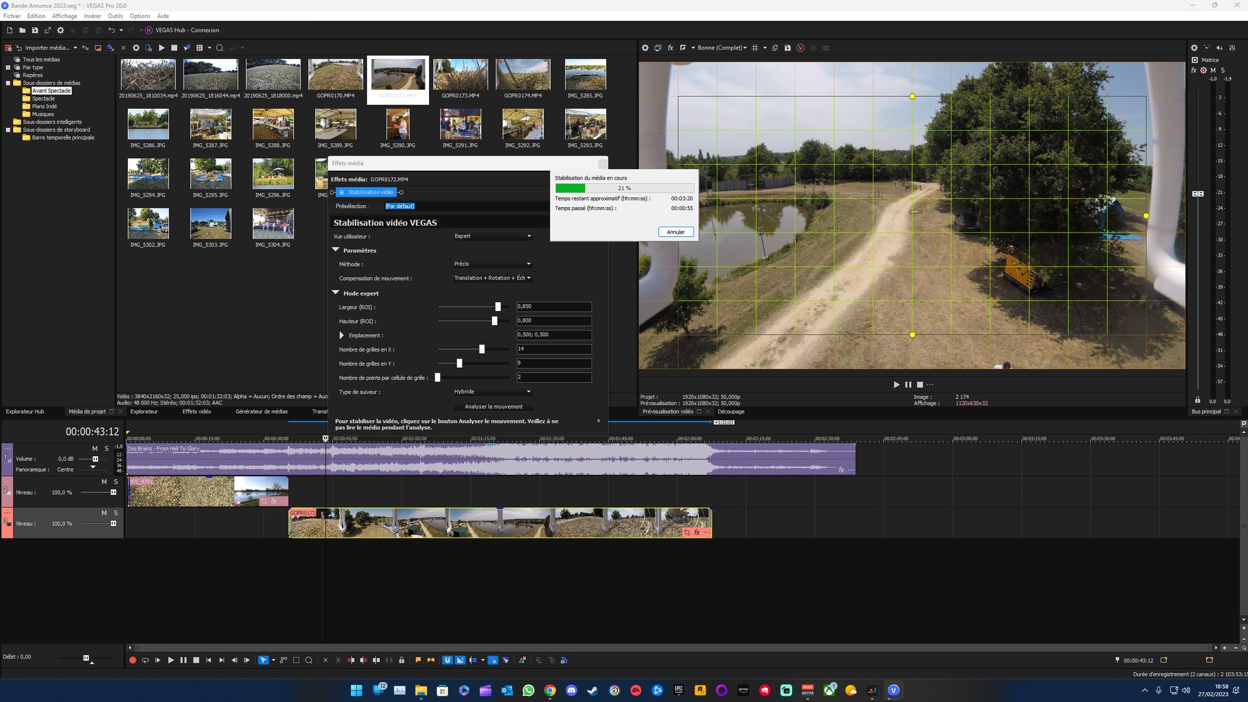Open the fx button on the GOPR0172 timeline clip
The image size is (1248, 702).
(x=697, y=532)
